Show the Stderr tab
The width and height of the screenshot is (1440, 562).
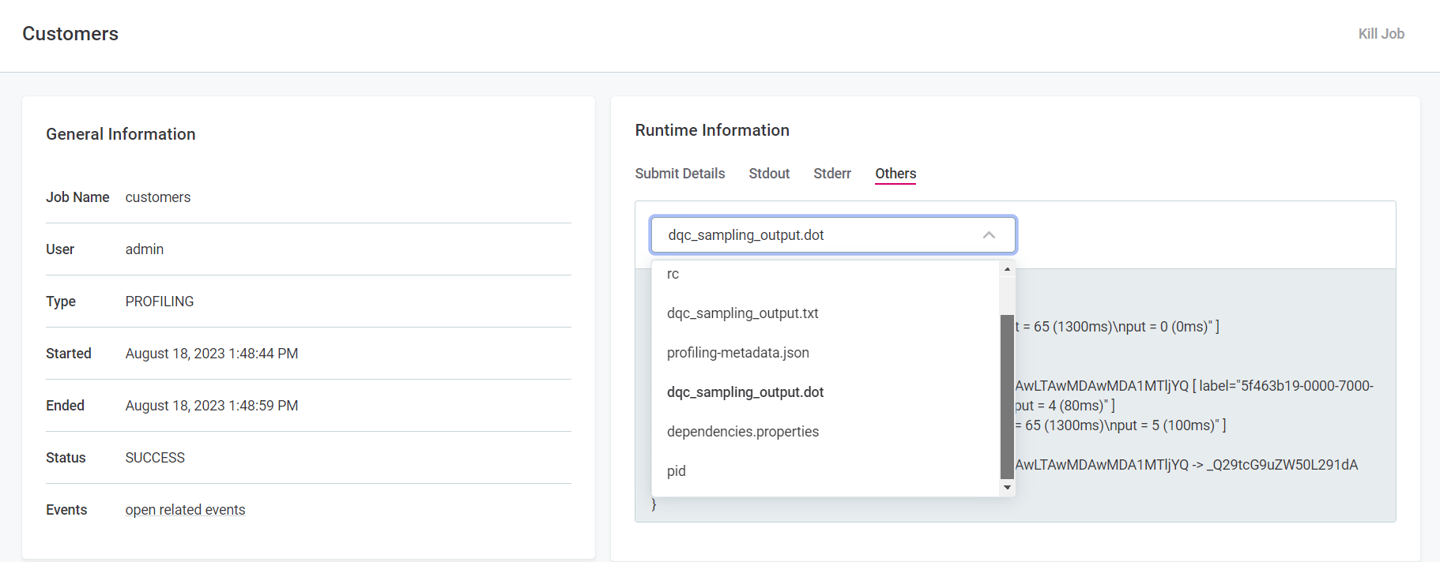pos(832,174)
